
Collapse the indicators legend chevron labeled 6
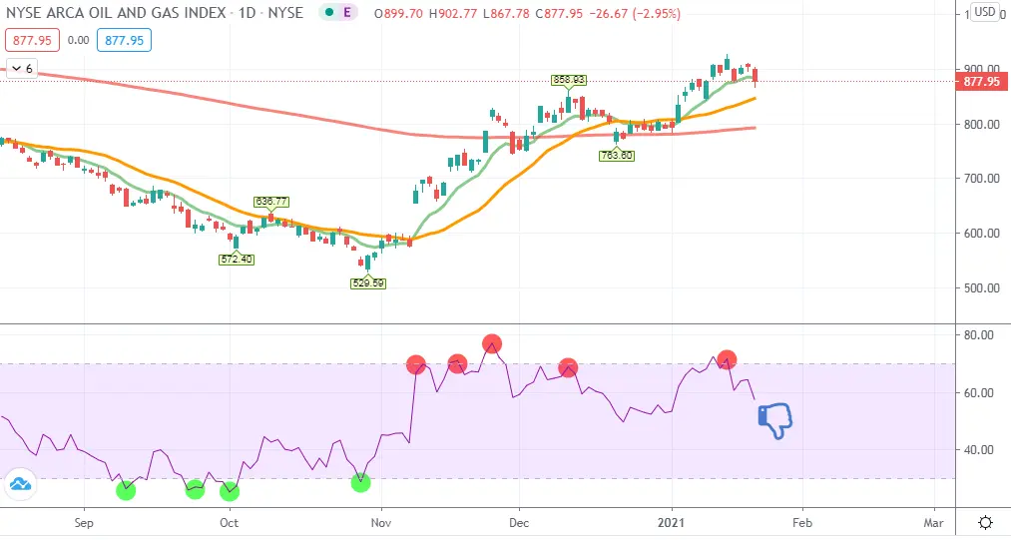[22, 69]
